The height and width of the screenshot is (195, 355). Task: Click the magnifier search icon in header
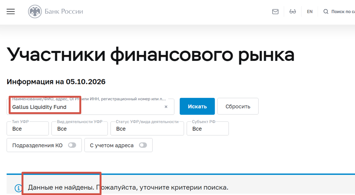(326, 12)
